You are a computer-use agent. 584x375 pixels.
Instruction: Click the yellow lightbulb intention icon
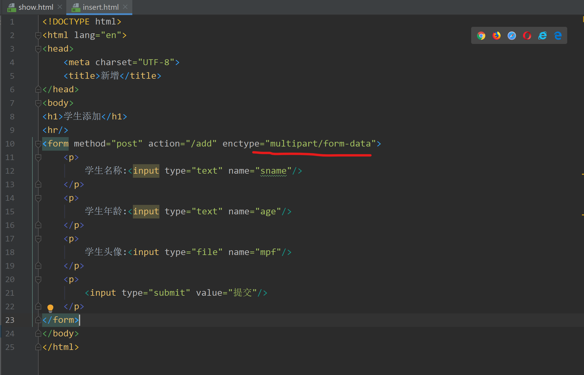pos(50,308)
